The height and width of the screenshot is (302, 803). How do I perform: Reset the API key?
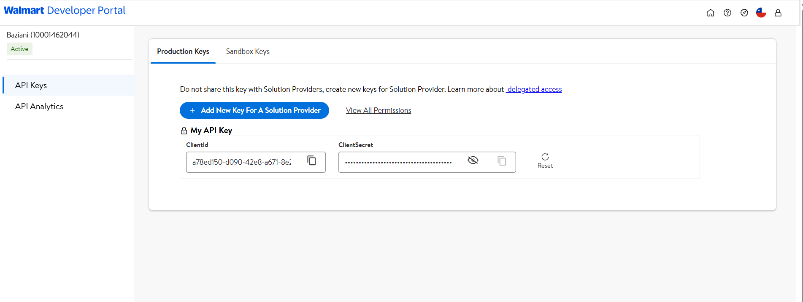pyautogui.click(x=545, y=161)
